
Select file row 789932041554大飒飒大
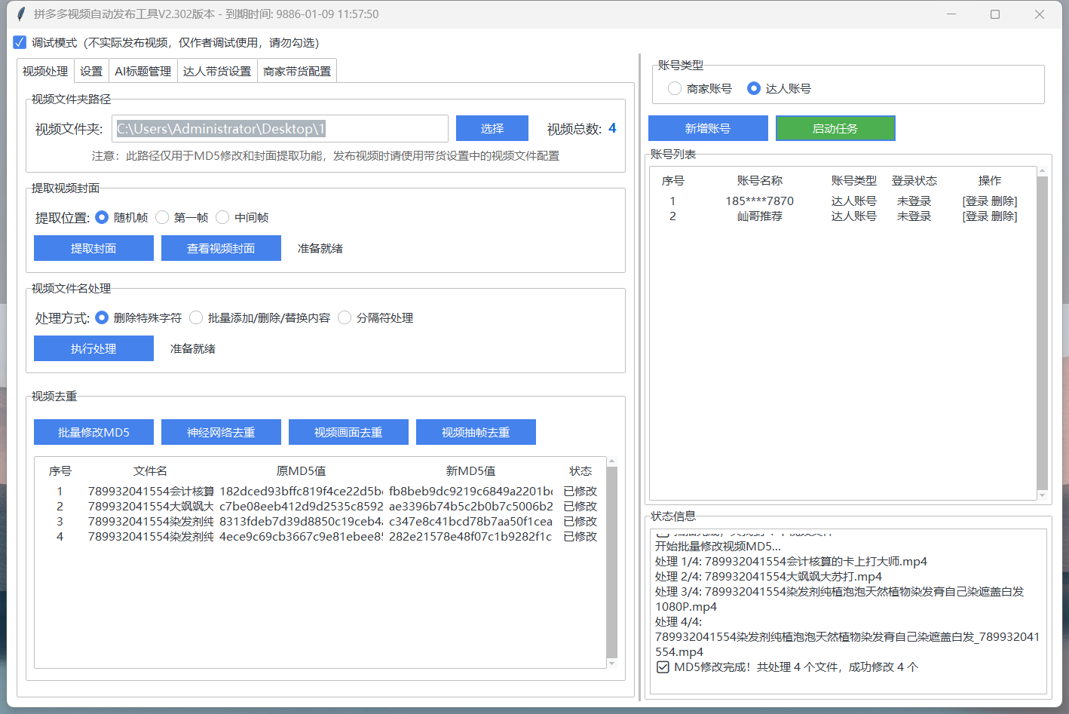coord(151,507)
